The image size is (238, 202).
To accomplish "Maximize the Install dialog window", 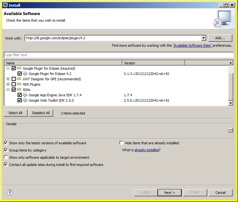I will pyautogui.click(x=226, y=5).
